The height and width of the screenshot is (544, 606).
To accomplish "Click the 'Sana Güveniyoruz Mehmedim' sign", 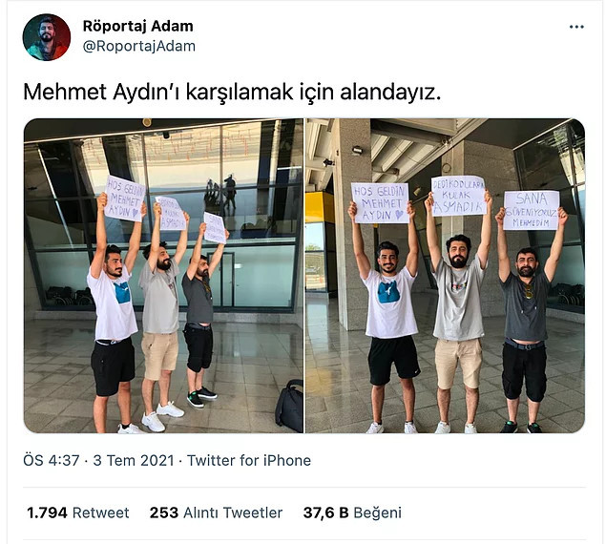I will click(x=532, y=210).
